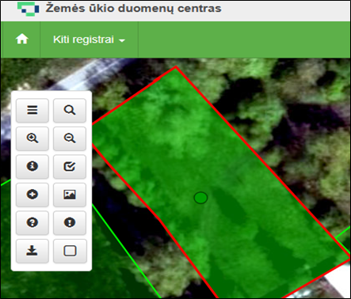
Task: Click the download arrow button
Action: tap(32, 251)
